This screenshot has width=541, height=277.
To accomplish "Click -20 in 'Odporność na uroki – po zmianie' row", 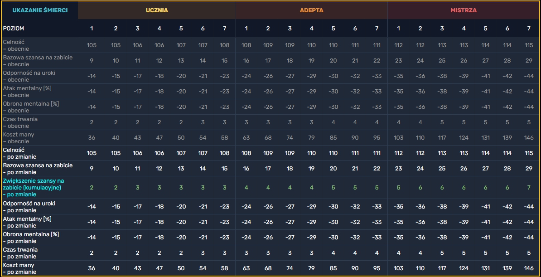I will [181, 207].
